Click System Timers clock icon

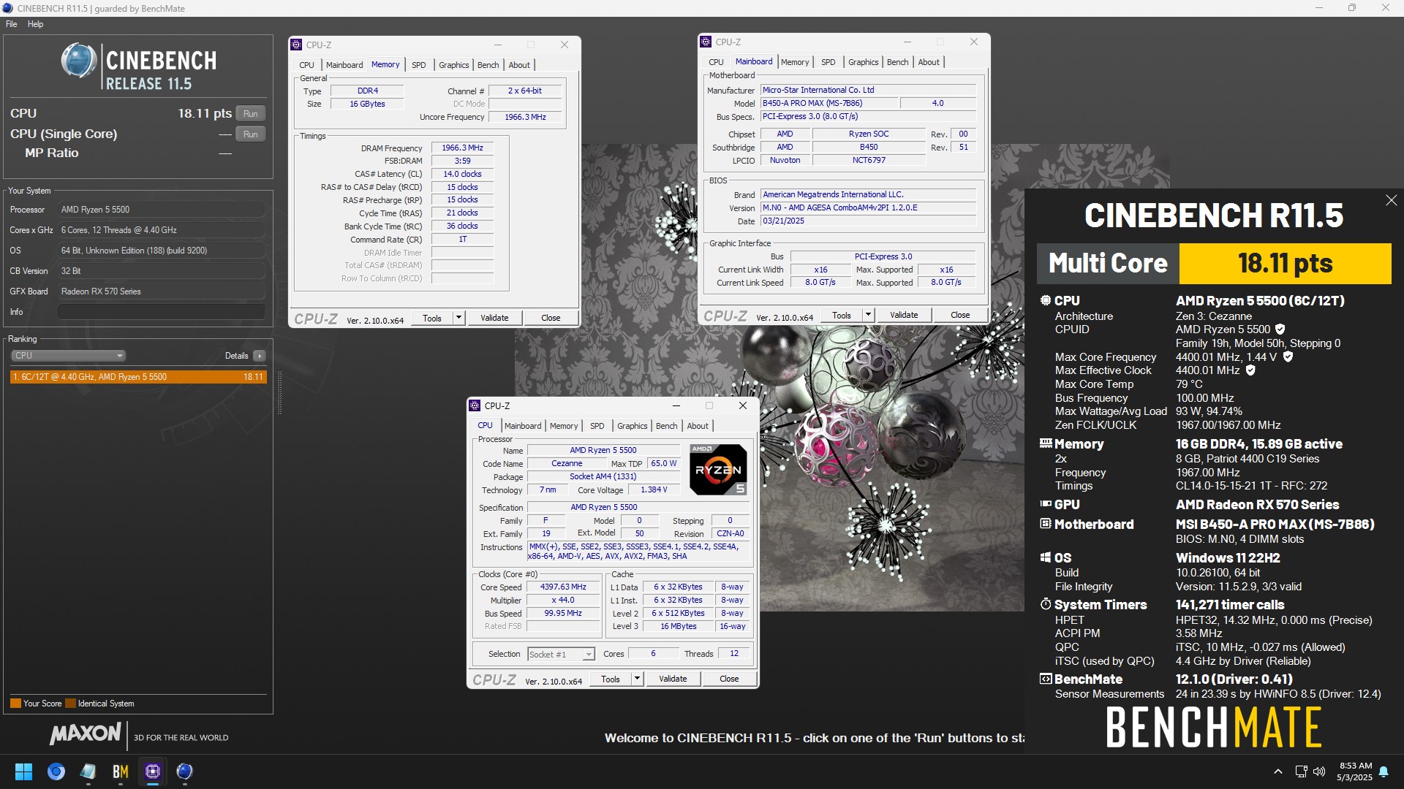(1046, 605)
